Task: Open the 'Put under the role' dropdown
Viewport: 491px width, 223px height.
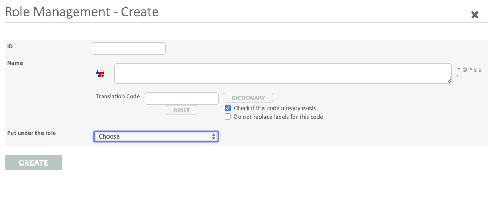Action: click(x=156, y=136)
